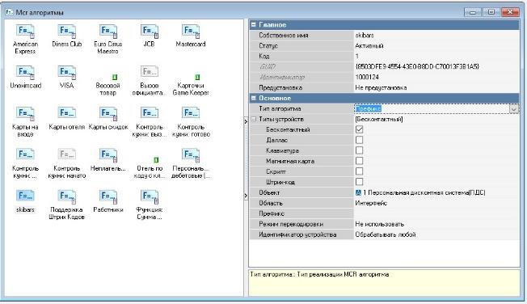The image size is (527, 304).
Task: Select the Префикс value in Тип алгоритма
Action: pos(368,108)
